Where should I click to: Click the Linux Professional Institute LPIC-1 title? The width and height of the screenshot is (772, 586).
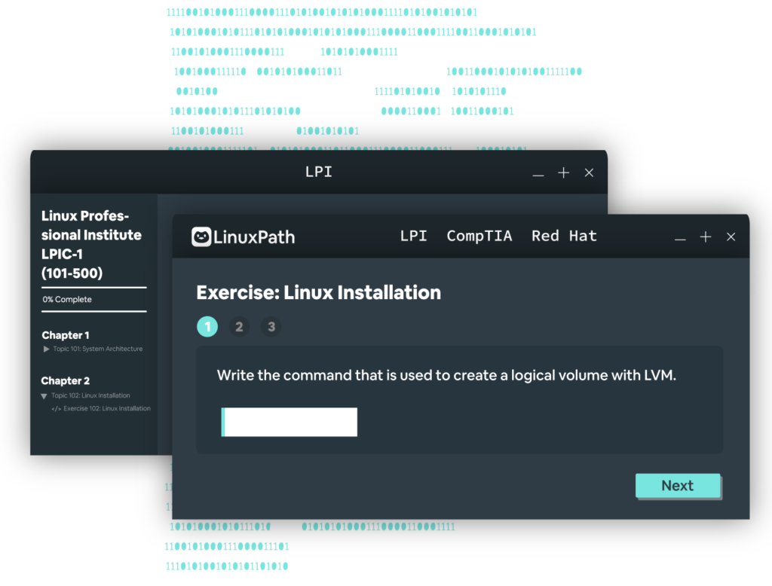91,244
